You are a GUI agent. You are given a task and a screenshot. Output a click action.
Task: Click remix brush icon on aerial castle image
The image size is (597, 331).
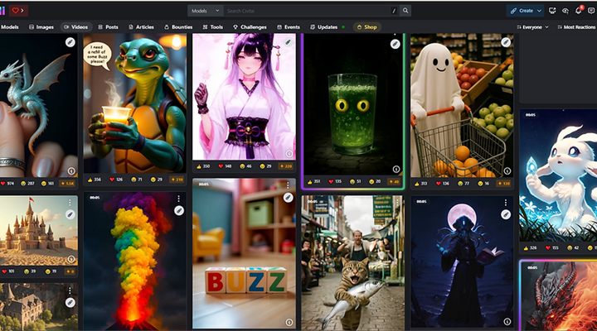click(70, 303)
